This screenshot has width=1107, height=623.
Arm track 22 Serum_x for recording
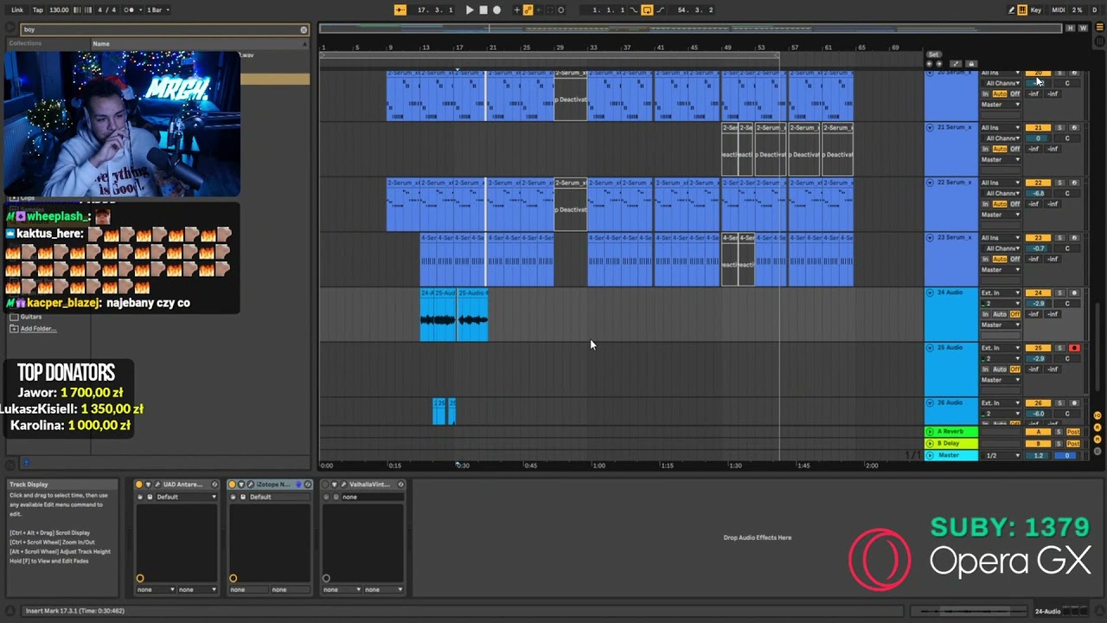tap(1074, 183)
